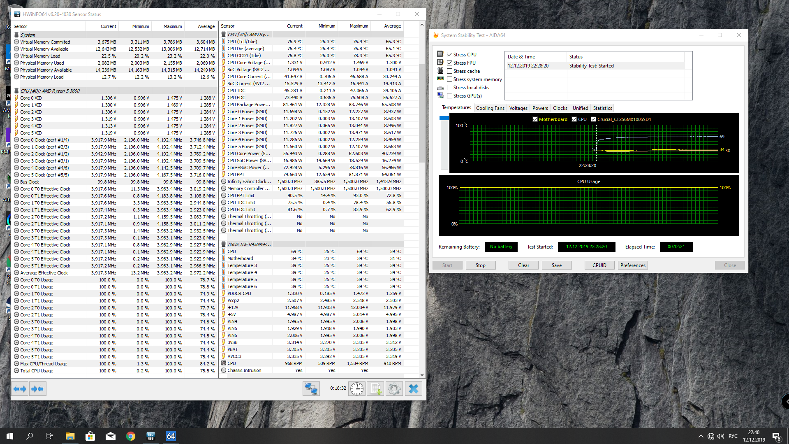Open taskbar Search magnifier

coord(30,436)
